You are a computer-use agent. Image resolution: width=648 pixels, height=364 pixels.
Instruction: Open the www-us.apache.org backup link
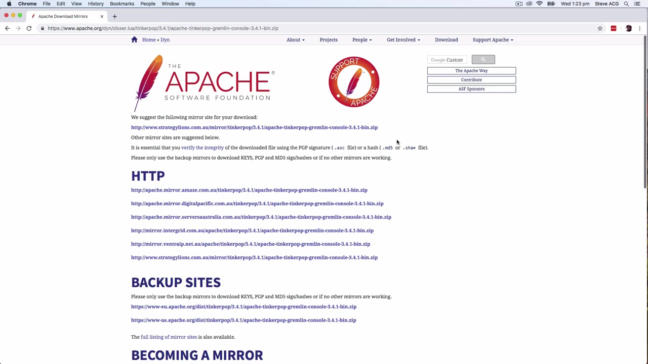(x=244, y=320)
